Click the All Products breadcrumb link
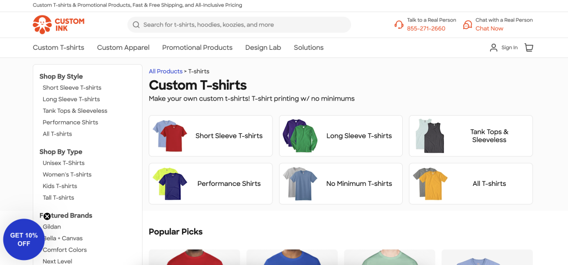 pos(165,71)
